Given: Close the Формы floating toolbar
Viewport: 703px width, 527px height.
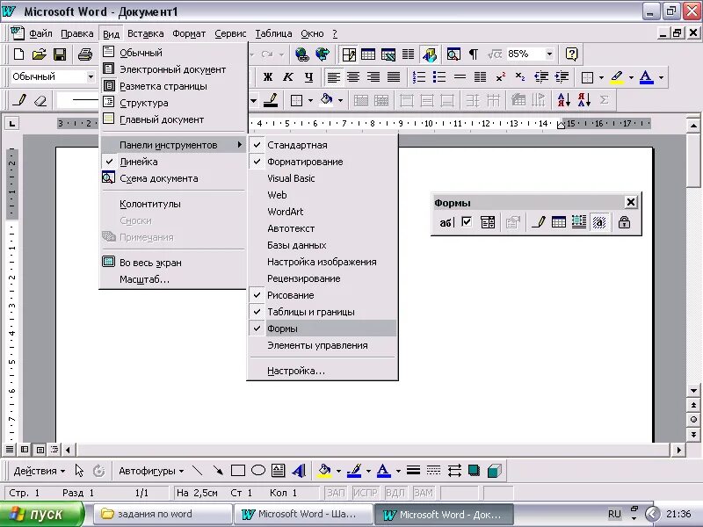Looking at the screenshot, I should pos(630,202).
